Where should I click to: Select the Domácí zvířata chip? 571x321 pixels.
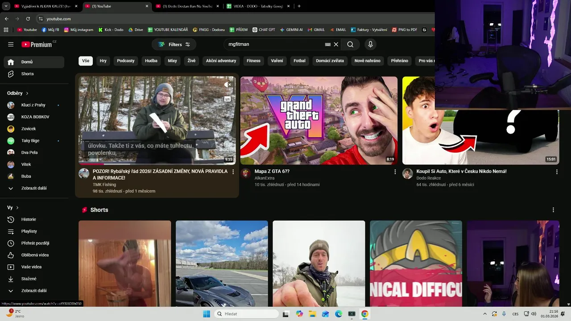pos(330,61)
